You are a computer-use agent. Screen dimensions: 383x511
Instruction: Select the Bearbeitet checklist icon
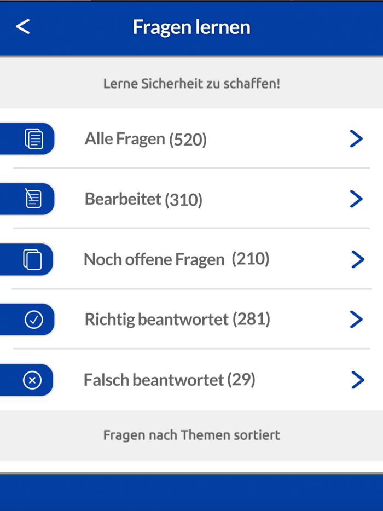(33, 199)
